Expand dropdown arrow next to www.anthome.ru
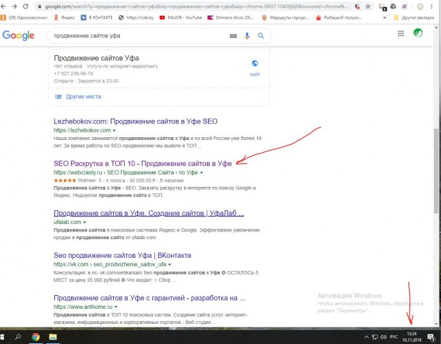Screen dimensions: 441x344 [x=116, y=307]
